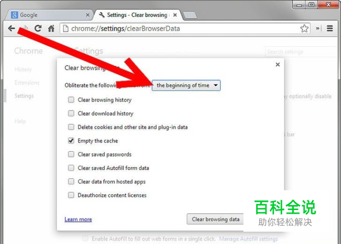Check Delete cookies and other site data
The height and width of the screenshot is (244, 341).
pos(71,127)
